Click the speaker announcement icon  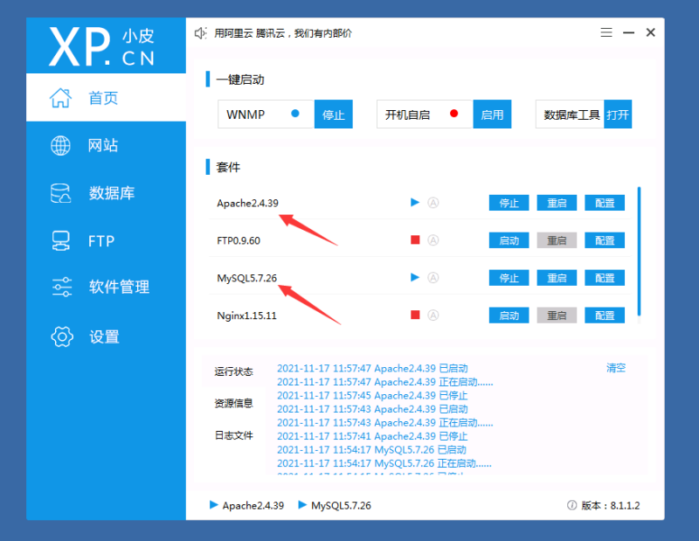click(x=201, y=33)
